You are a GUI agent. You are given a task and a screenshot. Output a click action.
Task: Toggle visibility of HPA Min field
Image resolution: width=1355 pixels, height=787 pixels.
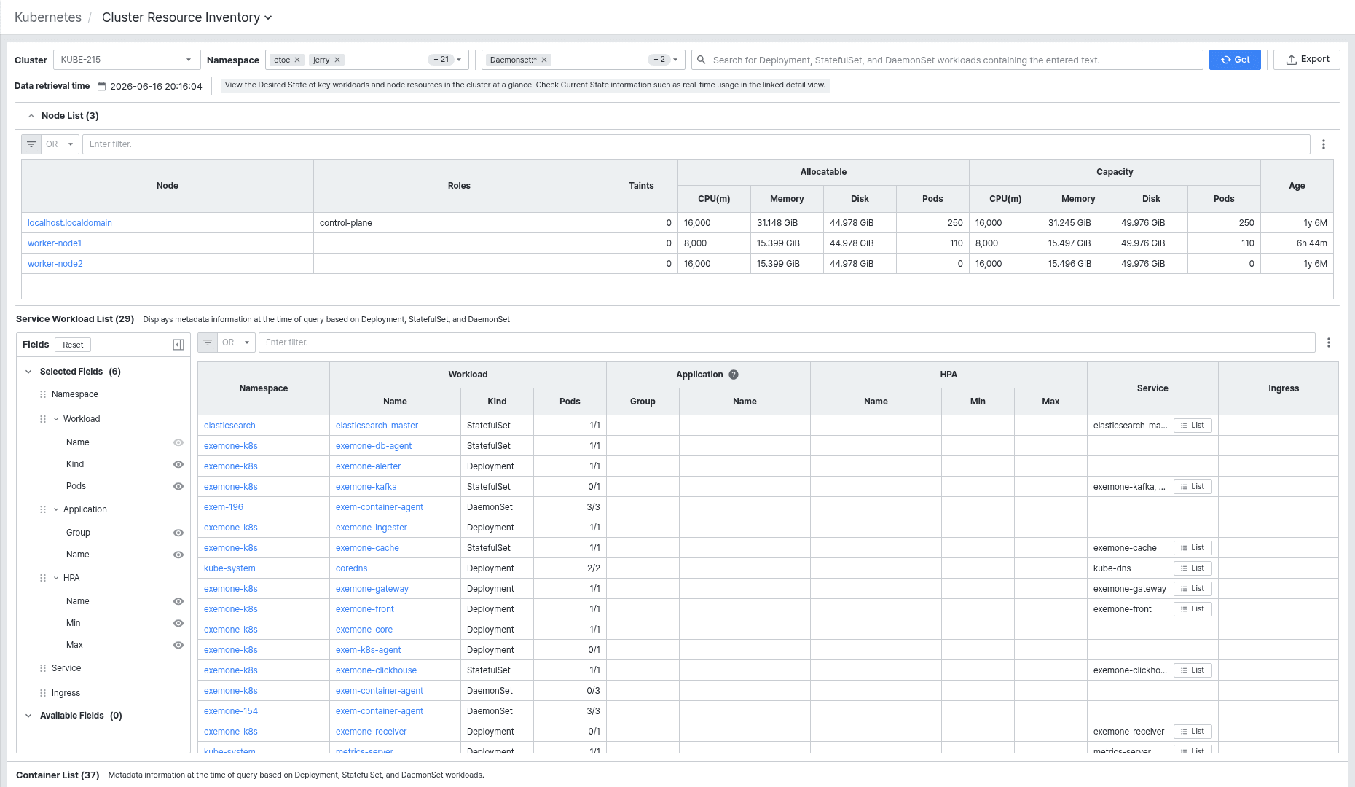point(178,623)
